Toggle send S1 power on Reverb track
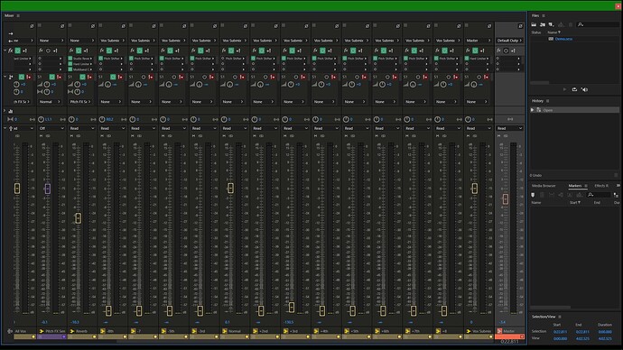 pyautogui.click(x=82, y=77)
